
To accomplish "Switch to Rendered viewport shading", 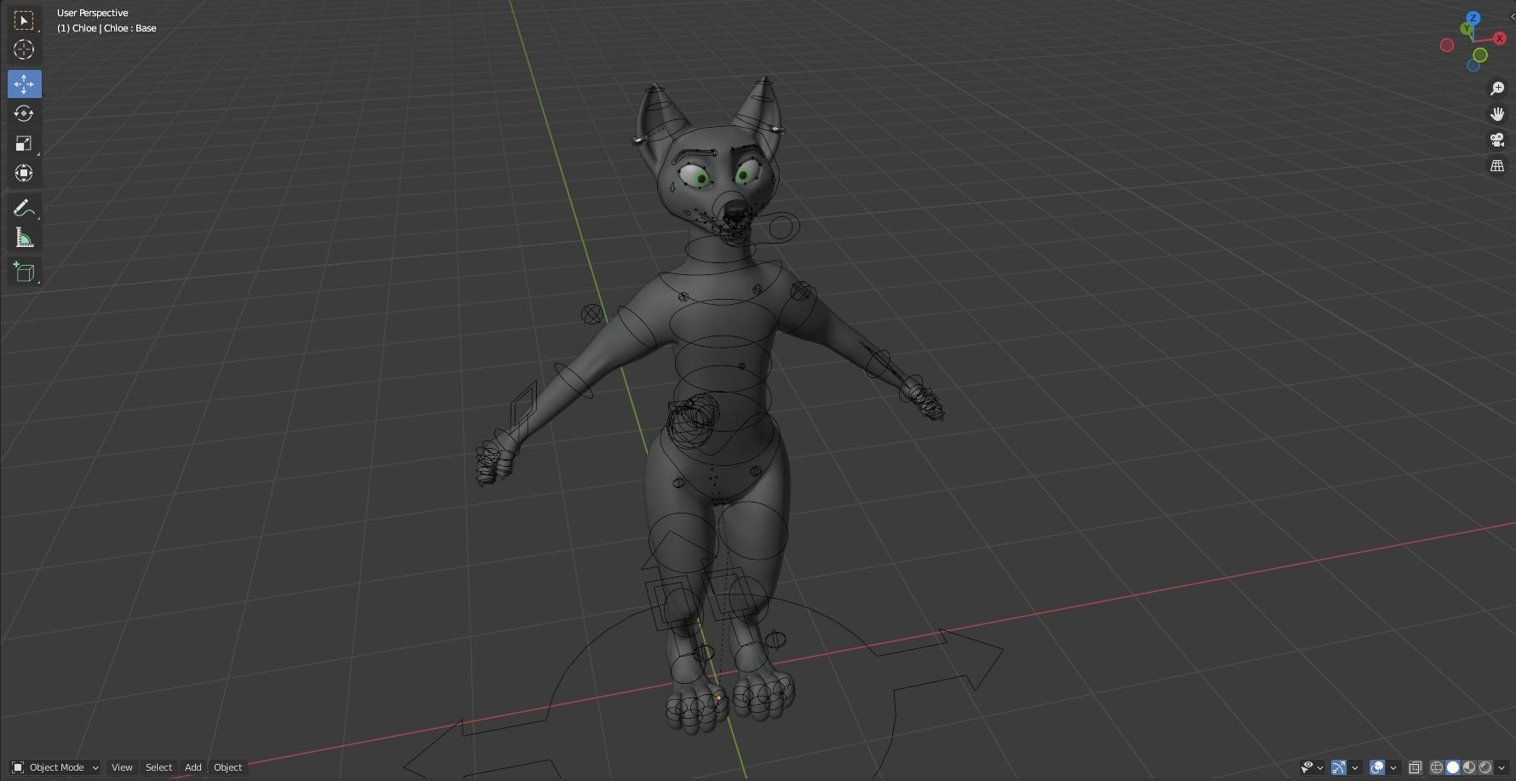I will pos(1485,767).
